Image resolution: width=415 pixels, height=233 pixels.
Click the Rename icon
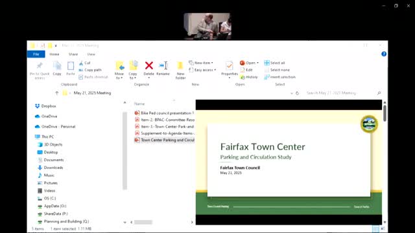163,65
